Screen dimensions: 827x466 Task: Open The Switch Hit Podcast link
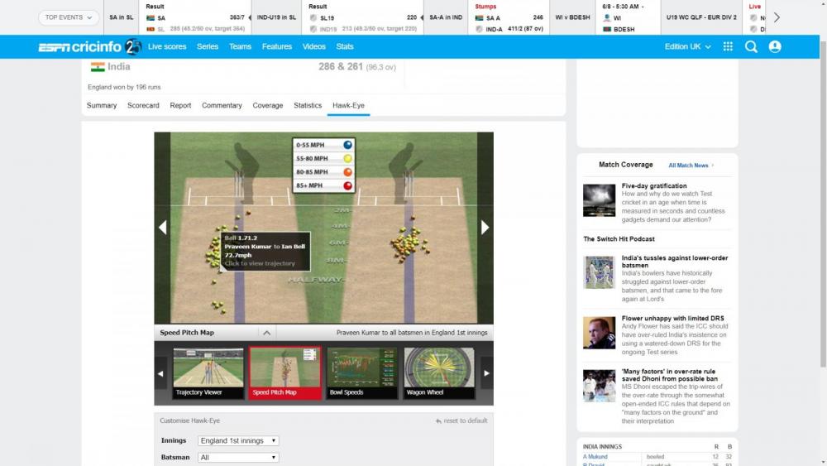click(x=619, y=239)
